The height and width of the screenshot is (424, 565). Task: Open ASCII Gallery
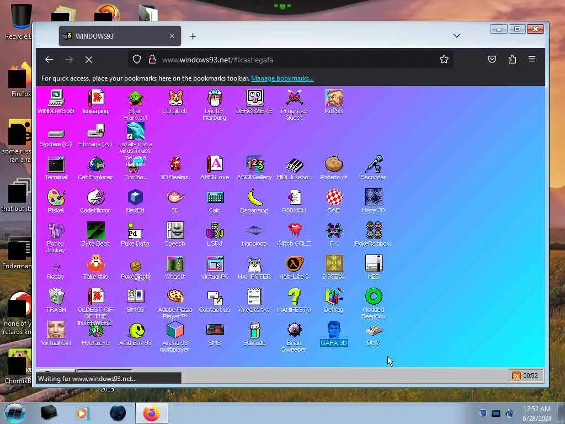pyautogui.click(x=254, y=168)
